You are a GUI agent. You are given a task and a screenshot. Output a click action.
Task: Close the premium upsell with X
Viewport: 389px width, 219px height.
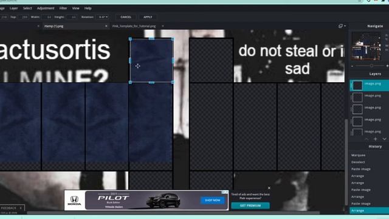pos(269,188)
